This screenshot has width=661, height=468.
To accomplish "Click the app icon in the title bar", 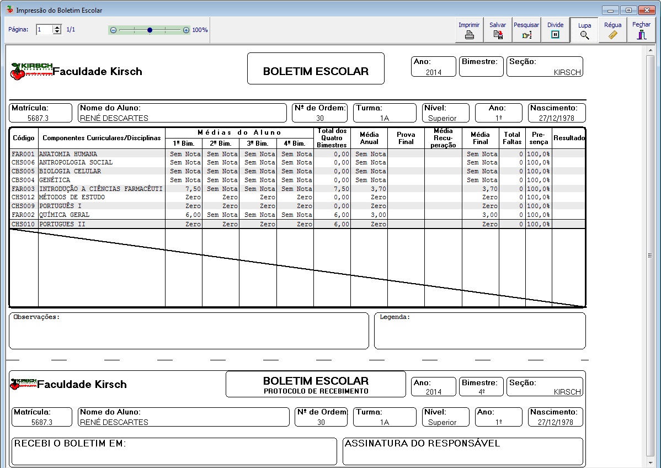I will [10, 10].
